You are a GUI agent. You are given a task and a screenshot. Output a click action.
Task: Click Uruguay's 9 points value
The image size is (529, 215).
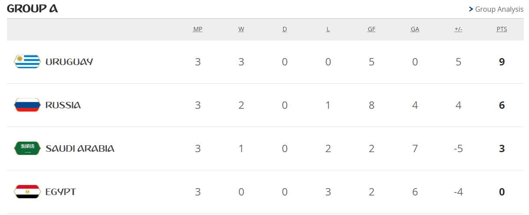502,62
